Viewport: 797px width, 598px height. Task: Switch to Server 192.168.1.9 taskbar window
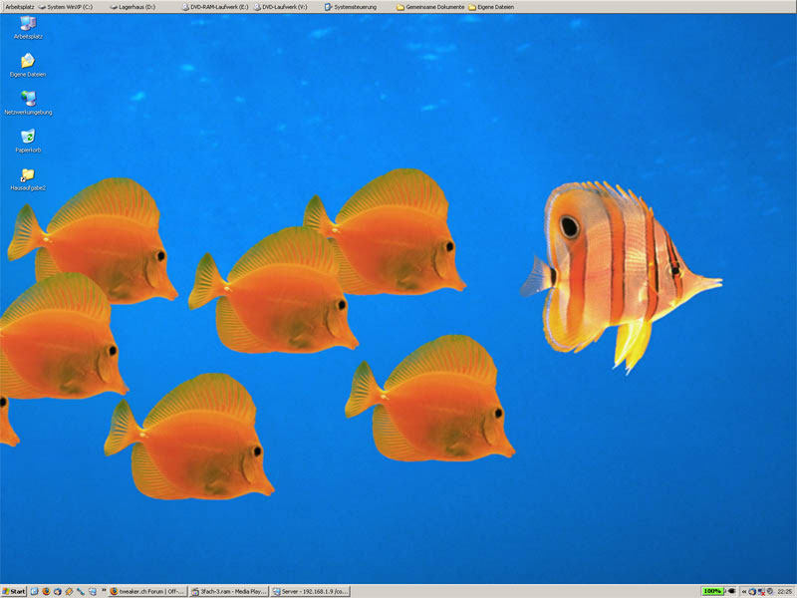tap(310, 591)
